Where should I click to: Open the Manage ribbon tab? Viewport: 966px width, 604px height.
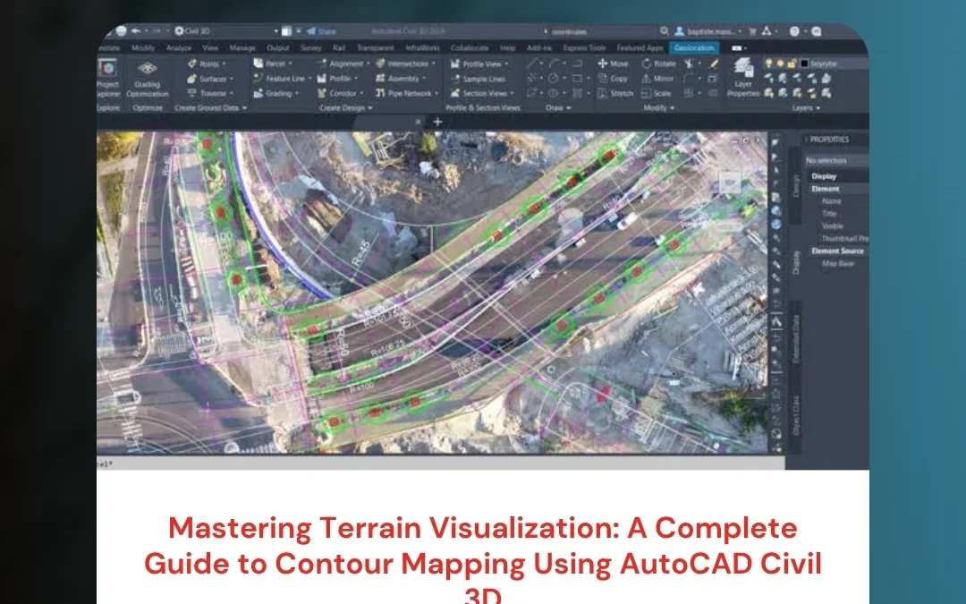coord(242,47)
